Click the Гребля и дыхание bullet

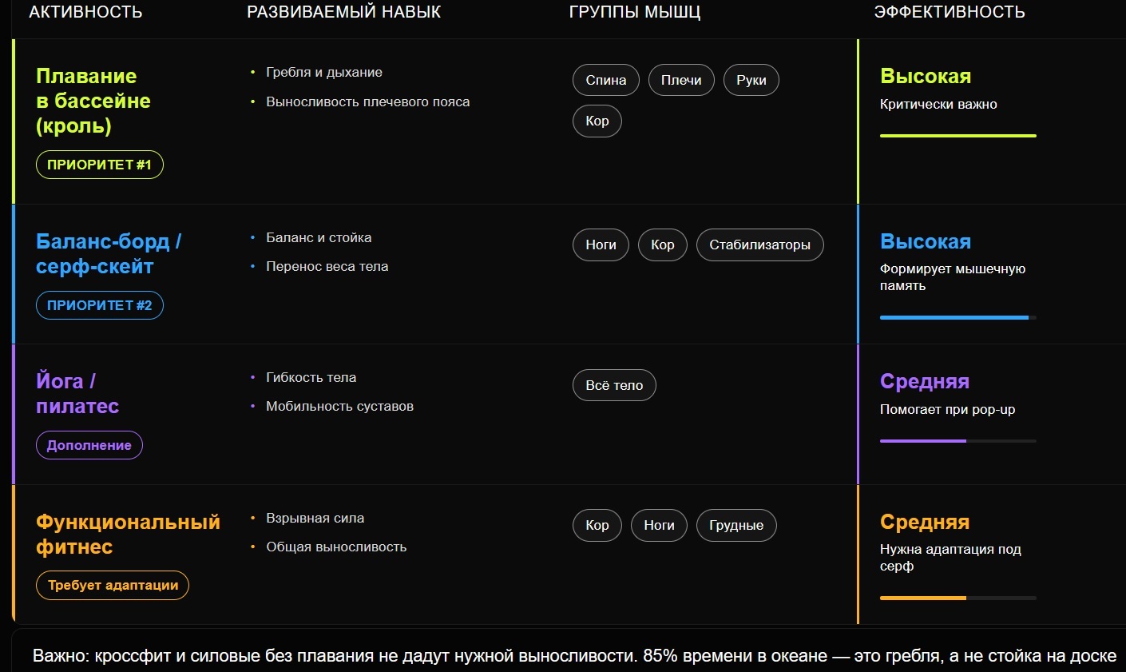tap(324, 72)
